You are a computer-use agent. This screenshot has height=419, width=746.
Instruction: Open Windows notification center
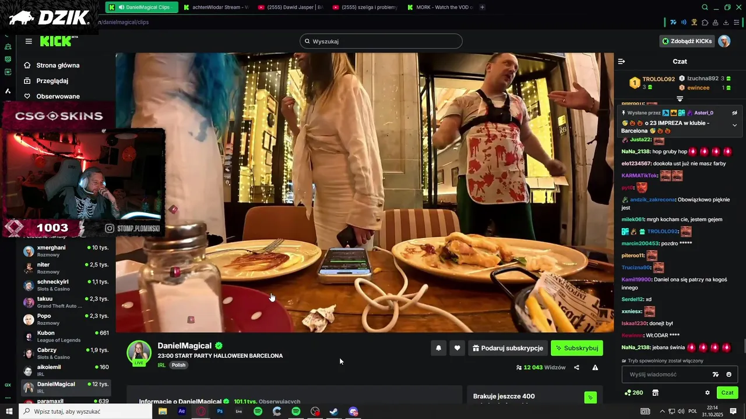pos(733,411)
